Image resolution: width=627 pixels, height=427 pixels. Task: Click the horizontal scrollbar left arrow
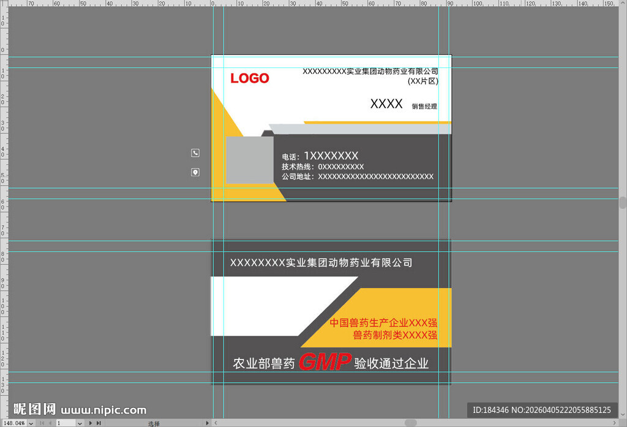point(216,423)
